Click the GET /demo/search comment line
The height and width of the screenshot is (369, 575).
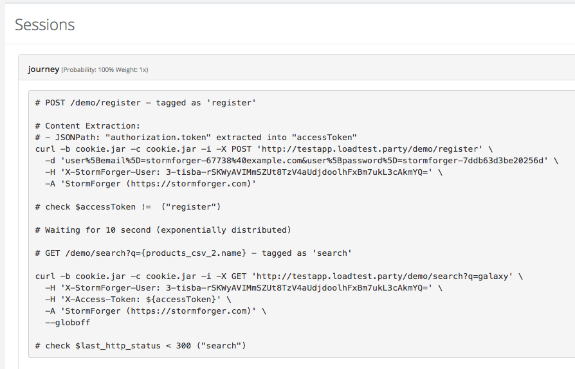coord(194,253)
